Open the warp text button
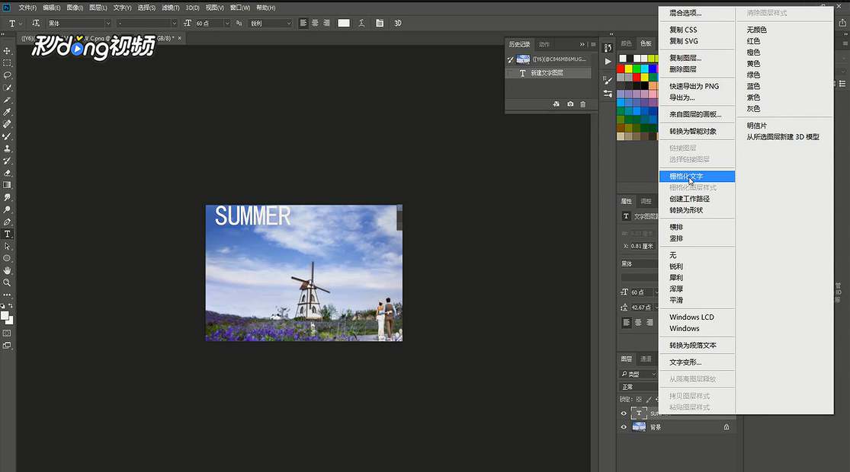The height and width of the screenshot is (472, 850). pos(361,24)
